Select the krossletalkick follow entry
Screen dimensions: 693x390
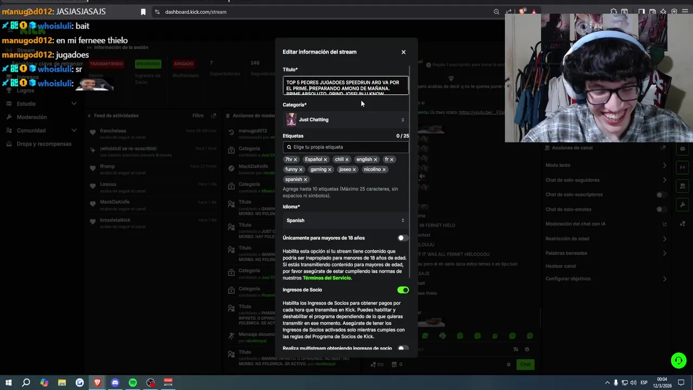[153, 223]
